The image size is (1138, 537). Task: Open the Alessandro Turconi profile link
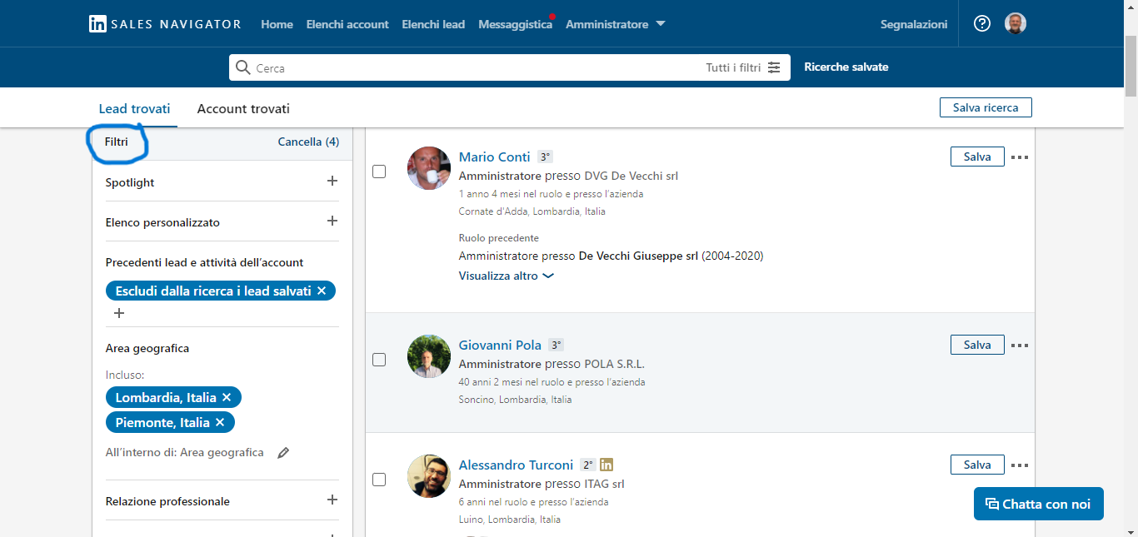516,465
